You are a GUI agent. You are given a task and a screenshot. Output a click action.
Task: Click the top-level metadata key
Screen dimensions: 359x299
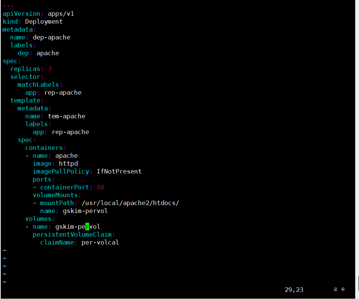click(18, 30)
